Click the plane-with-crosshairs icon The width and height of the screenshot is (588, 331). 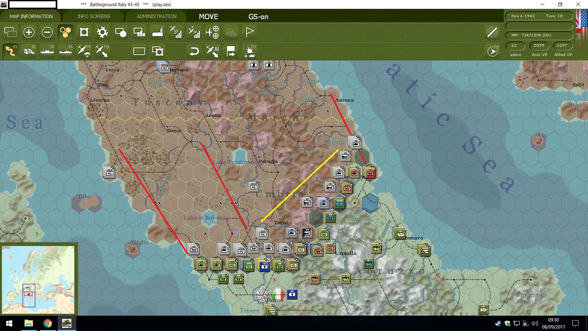pos(213,32)
